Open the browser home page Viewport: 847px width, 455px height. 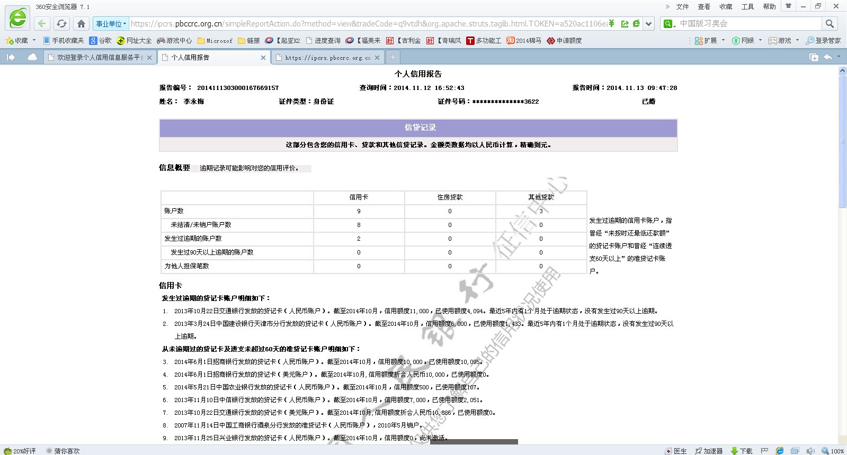point(81,24)
